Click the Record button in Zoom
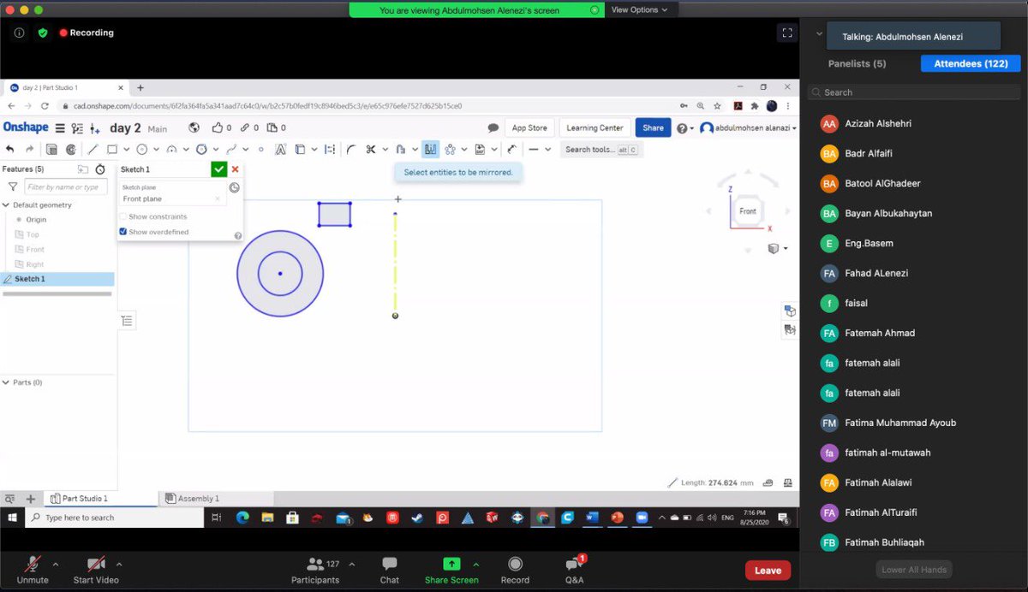Screen dimensions: 1028x592 [515, 570]
